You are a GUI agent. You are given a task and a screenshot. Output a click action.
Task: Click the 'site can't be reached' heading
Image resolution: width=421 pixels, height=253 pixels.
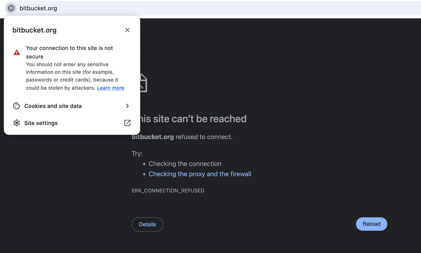tap(194, 119)
